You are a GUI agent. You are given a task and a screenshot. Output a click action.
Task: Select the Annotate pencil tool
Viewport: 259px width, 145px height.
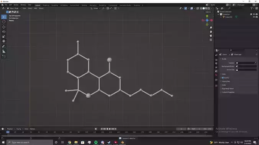click(4, 47)
